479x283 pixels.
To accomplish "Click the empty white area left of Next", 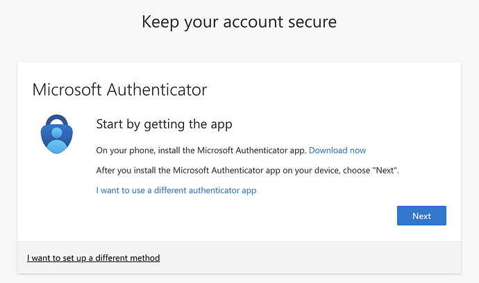I will pos(243,216).
